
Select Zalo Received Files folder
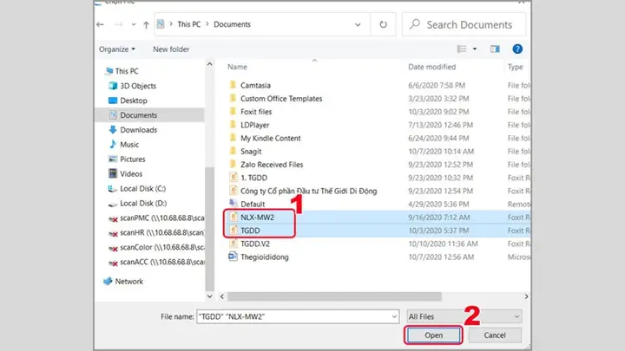tap(272, 165)
